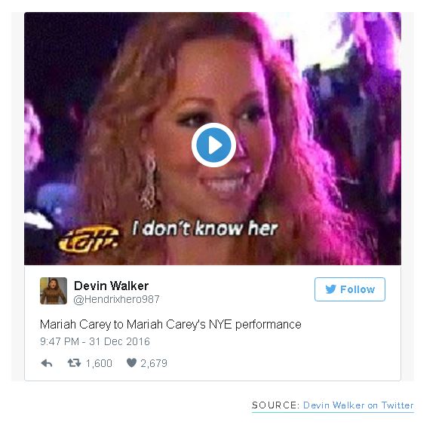
Task: Click the Twitter bird icon in Follow
Action: (330, 289)
